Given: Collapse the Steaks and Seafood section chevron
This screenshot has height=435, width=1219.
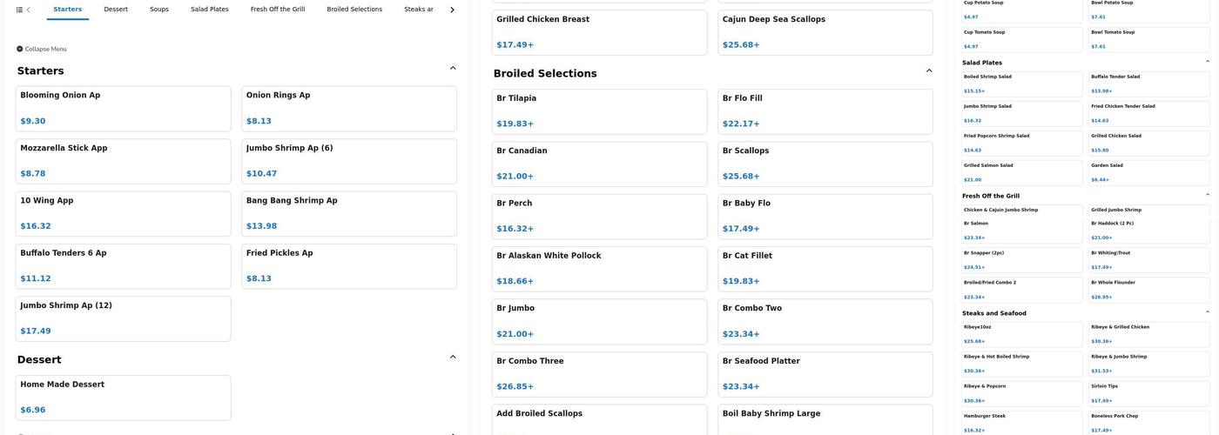Looking at the screenshot, I should click(x=1207, y=312).
